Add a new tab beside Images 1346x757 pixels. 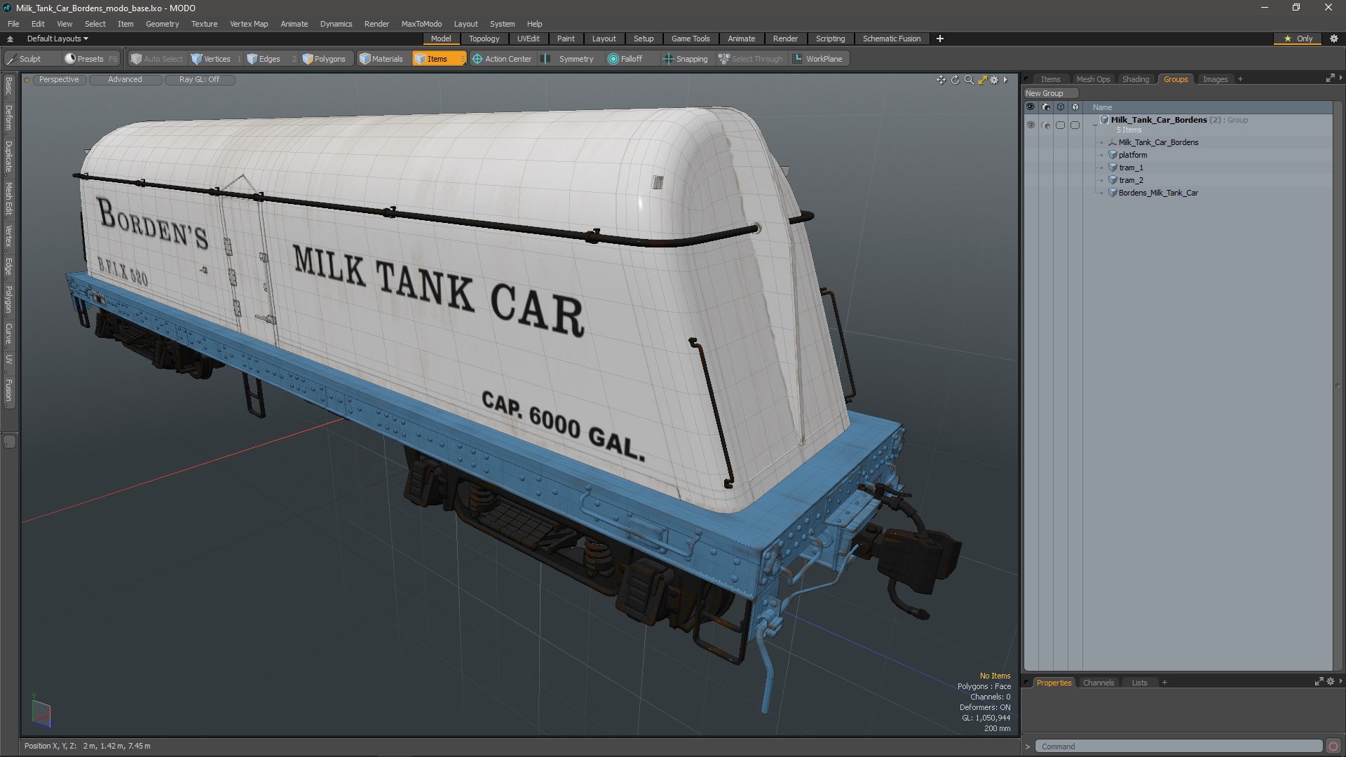1240,79
